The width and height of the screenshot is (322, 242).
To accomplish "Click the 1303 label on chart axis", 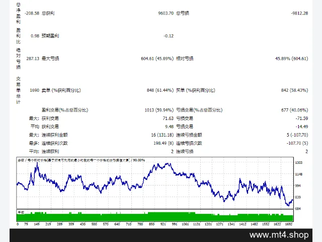I will [298, 162].
